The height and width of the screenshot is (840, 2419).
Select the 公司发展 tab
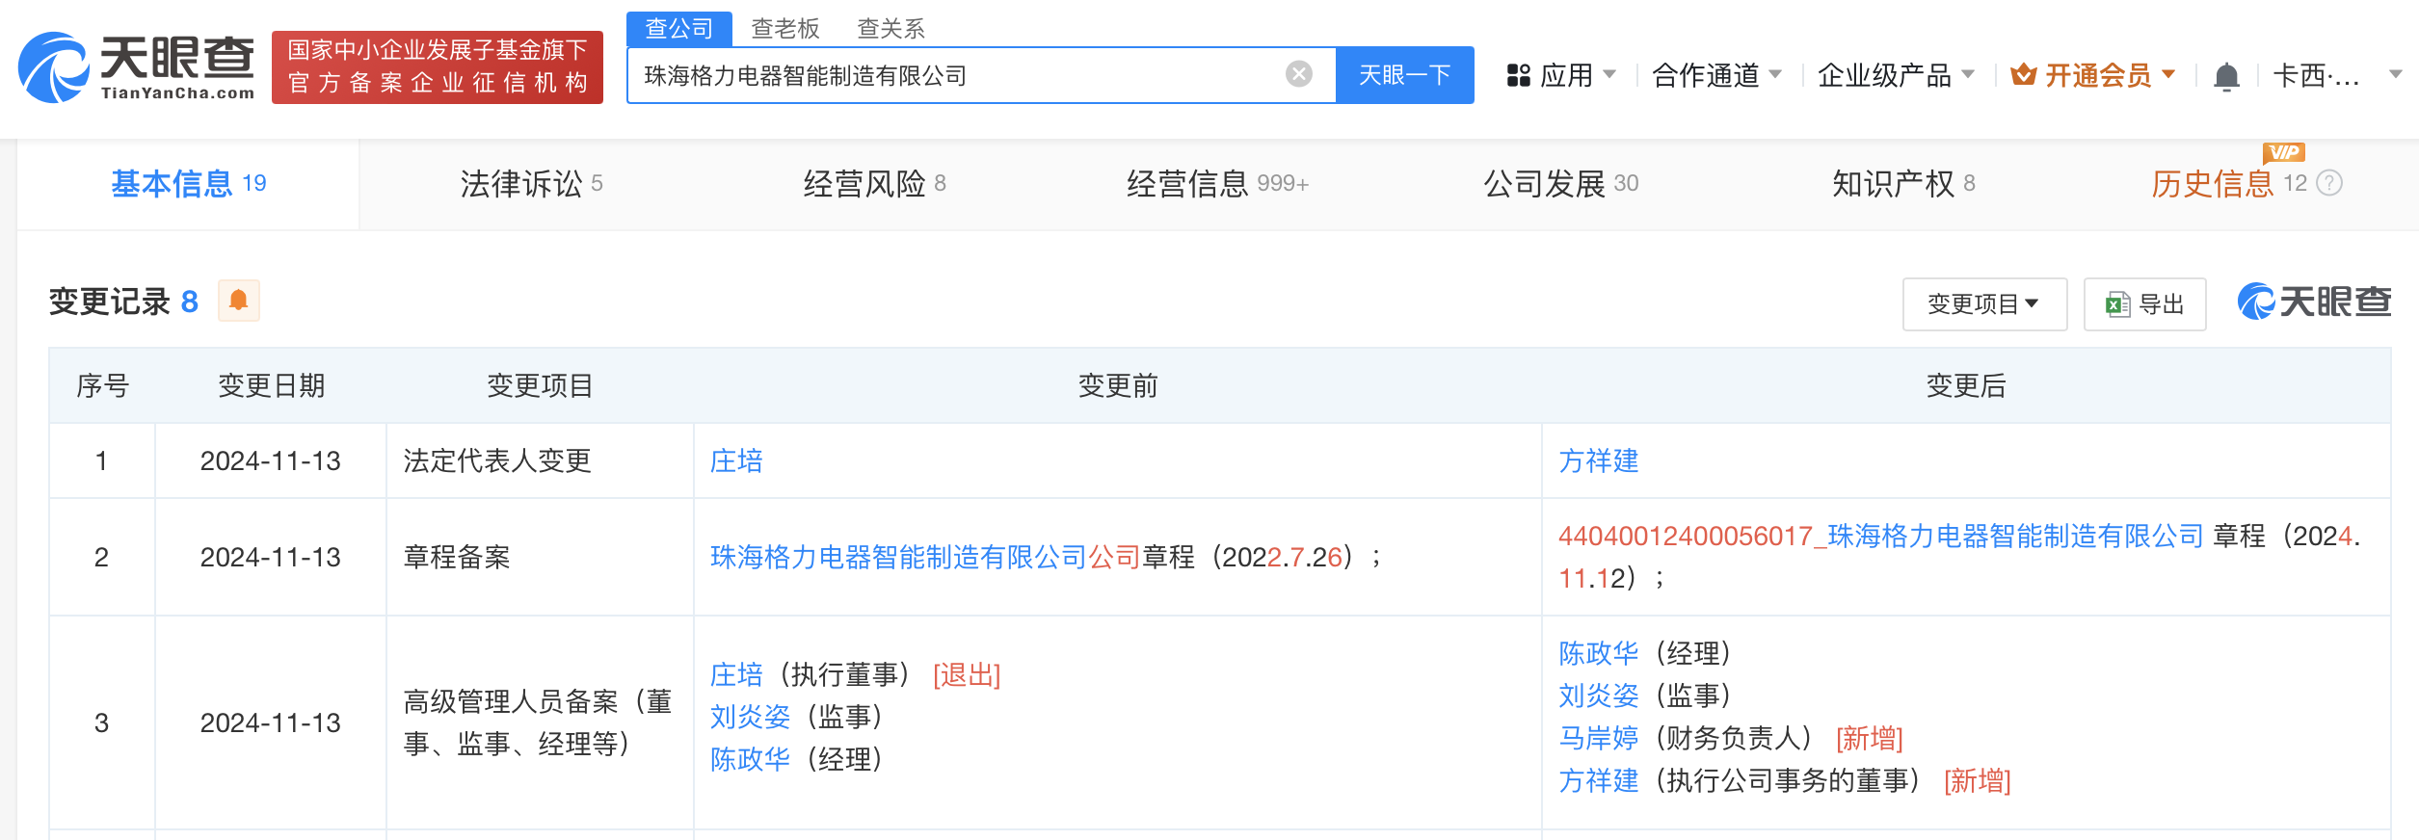1560,184
